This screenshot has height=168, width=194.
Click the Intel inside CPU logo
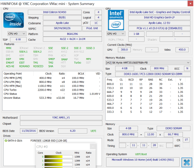coord(14,20)
